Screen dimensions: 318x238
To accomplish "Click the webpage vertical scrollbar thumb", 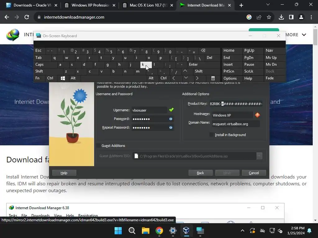I will coord(315,37).
